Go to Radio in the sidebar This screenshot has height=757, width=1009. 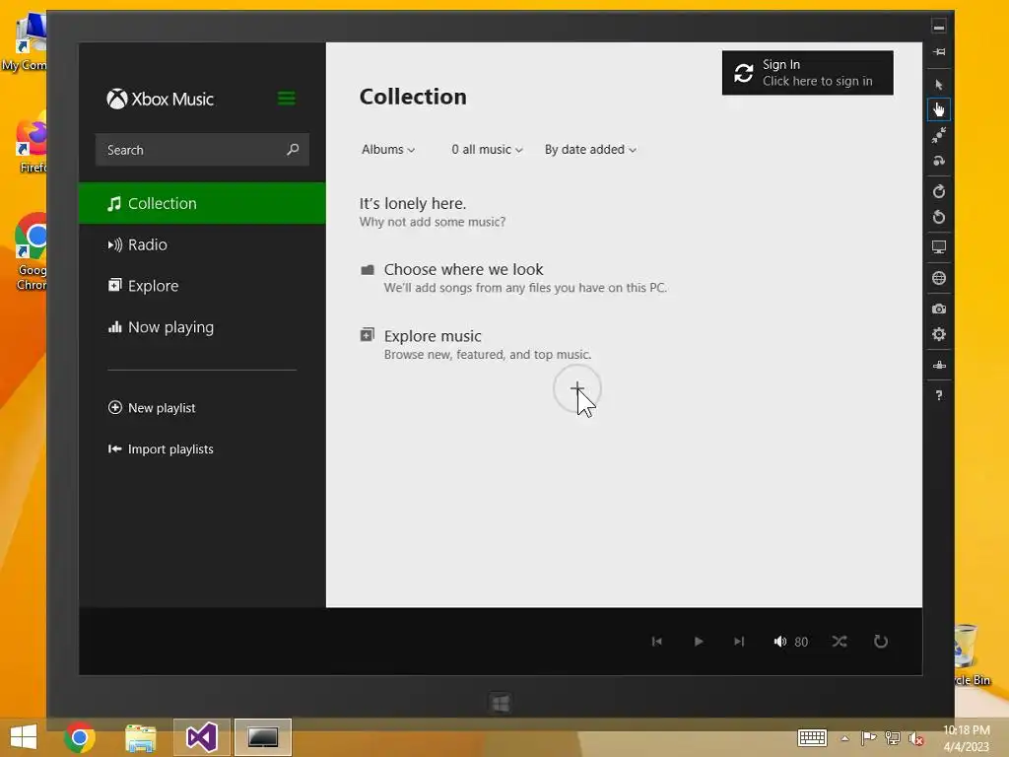[x=202, y=244]
